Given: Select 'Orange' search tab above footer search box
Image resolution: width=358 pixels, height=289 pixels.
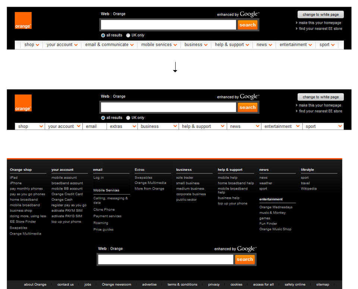Looking at the screenshot, I should click(116, 249).
